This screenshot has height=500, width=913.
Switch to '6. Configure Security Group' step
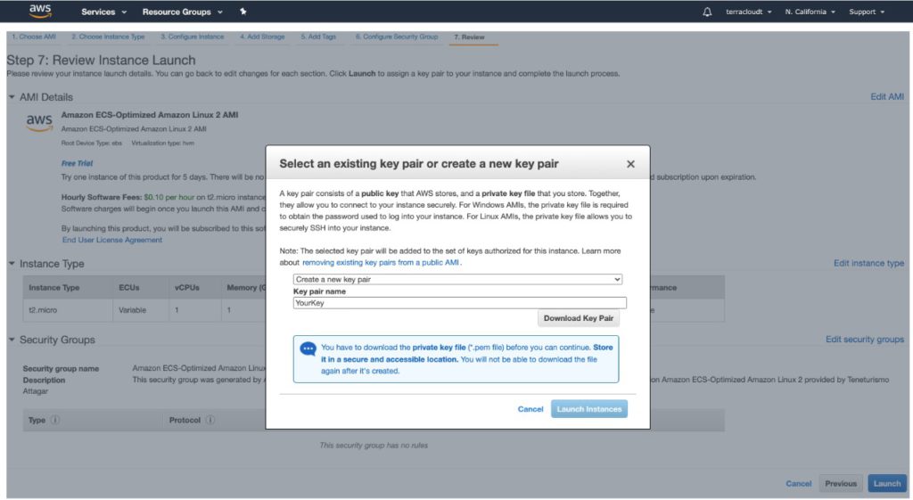click(397, 37)
